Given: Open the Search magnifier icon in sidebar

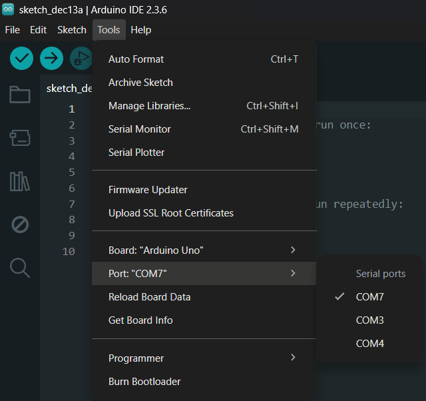Looking at the screenshot, I should coord(20,268).
